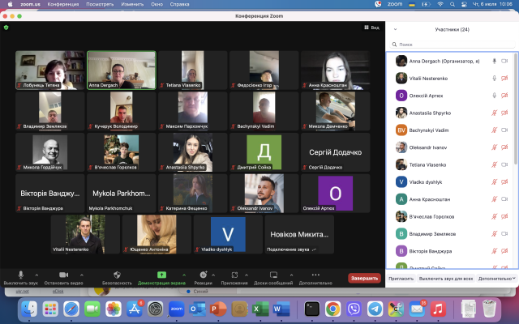Viewport: 519px width, 324px height.
Task: Expand Доски сообщений options arrow
Action: (291, 275)
